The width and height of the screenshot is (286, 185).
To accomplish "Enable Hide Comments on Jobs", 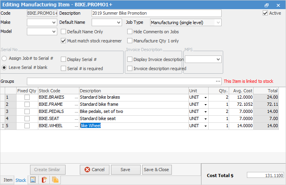I will click(130, 32).
